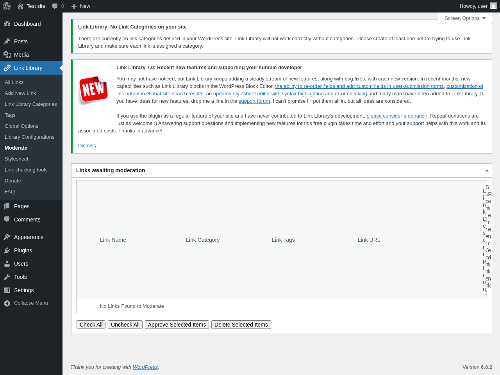This screenshot has width=500, height=375.
Task: Click Approve Selected Items button
Action: (177, 325)
